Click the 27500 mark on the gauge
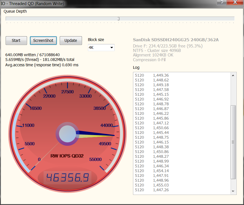 coord(67,92)
